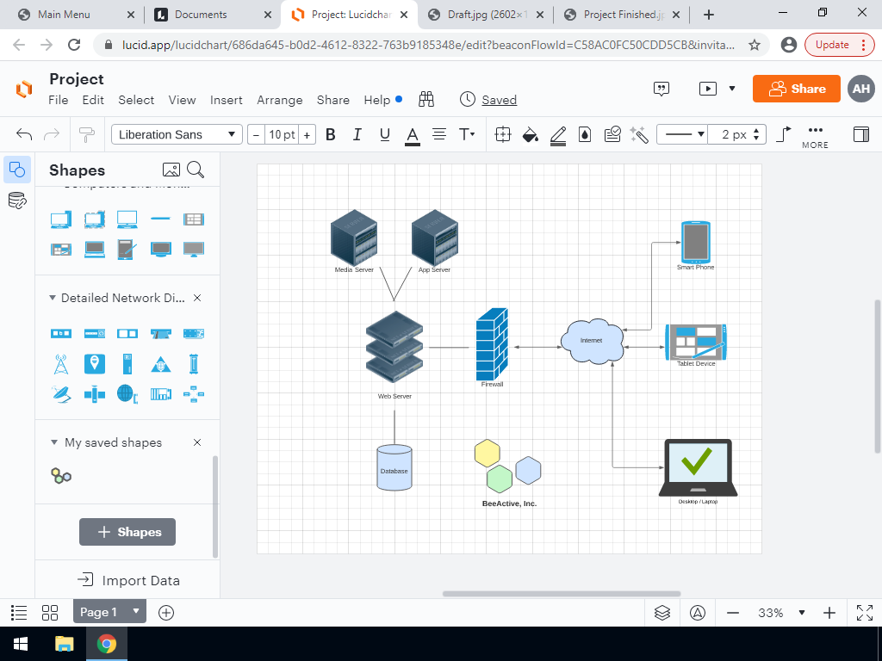Toggle the right side panel
Image resolution: width=882 pixels, height=661 pixels.
[861, 134]
